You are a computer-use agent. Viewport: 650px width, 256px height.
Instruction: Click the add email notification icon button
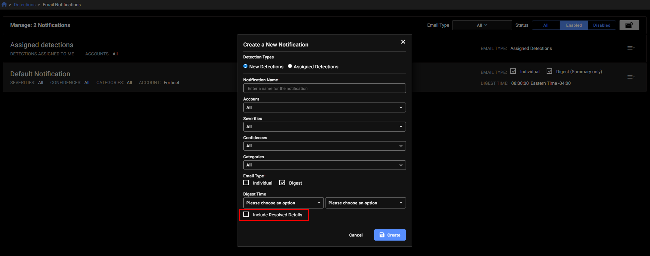click(x=629, y=25)
